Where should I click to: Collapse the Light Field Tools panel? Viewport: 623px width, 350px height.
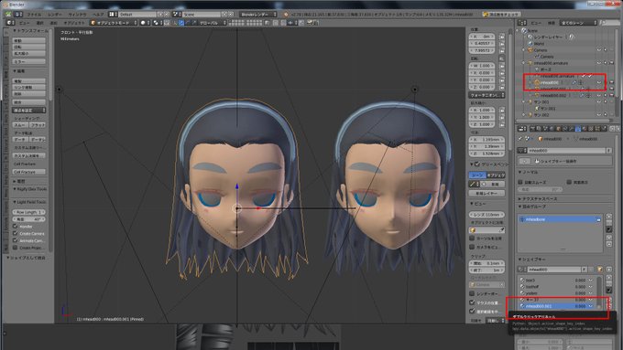click(30, 202)
